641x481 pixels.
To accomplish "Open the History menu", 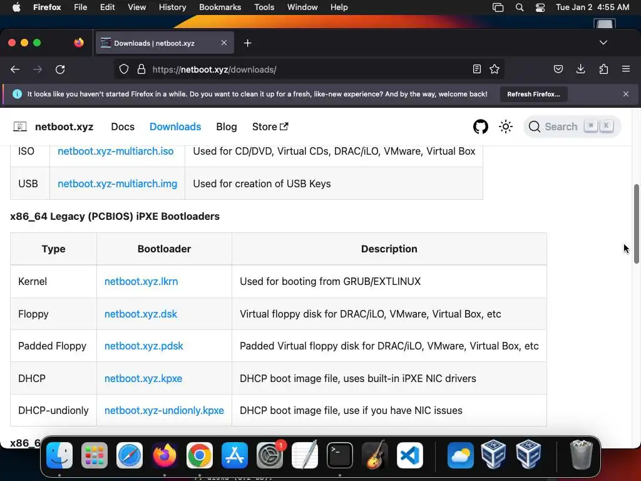I will 173,8.
